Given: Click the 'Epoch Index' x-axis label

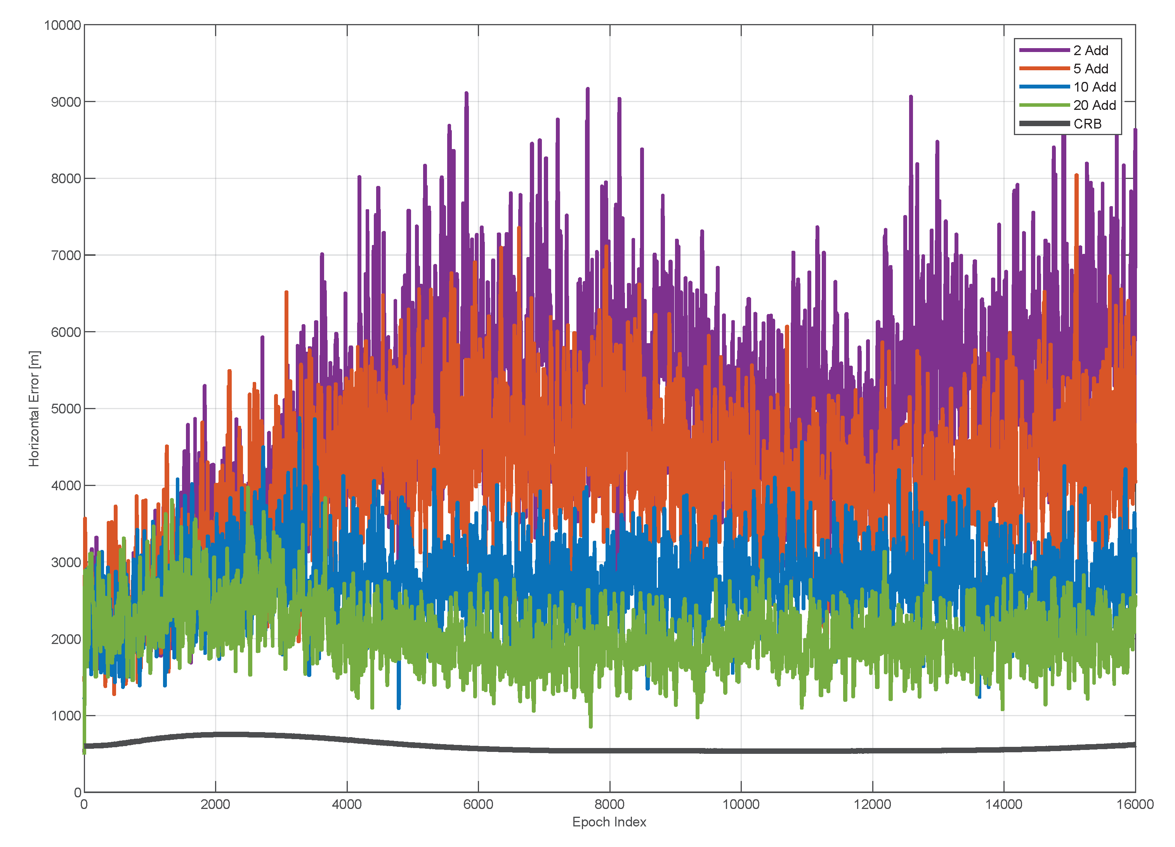Looking at the screenshot, I should [x=609, y=822].
